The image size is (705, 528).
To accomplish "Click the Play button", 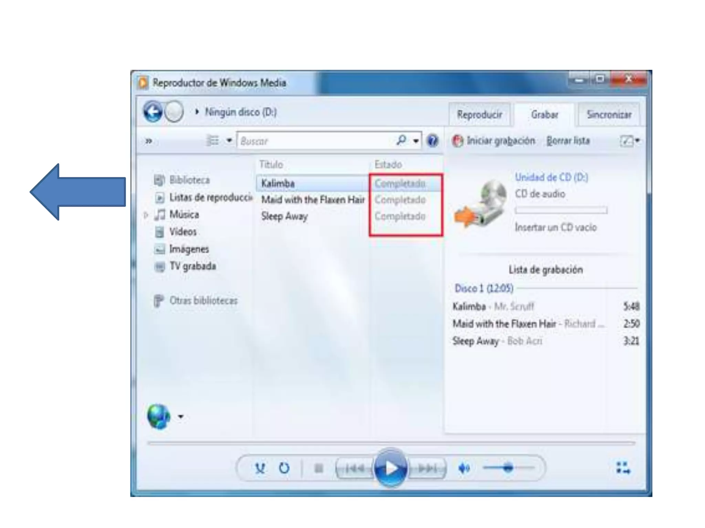I will [390, 468].
